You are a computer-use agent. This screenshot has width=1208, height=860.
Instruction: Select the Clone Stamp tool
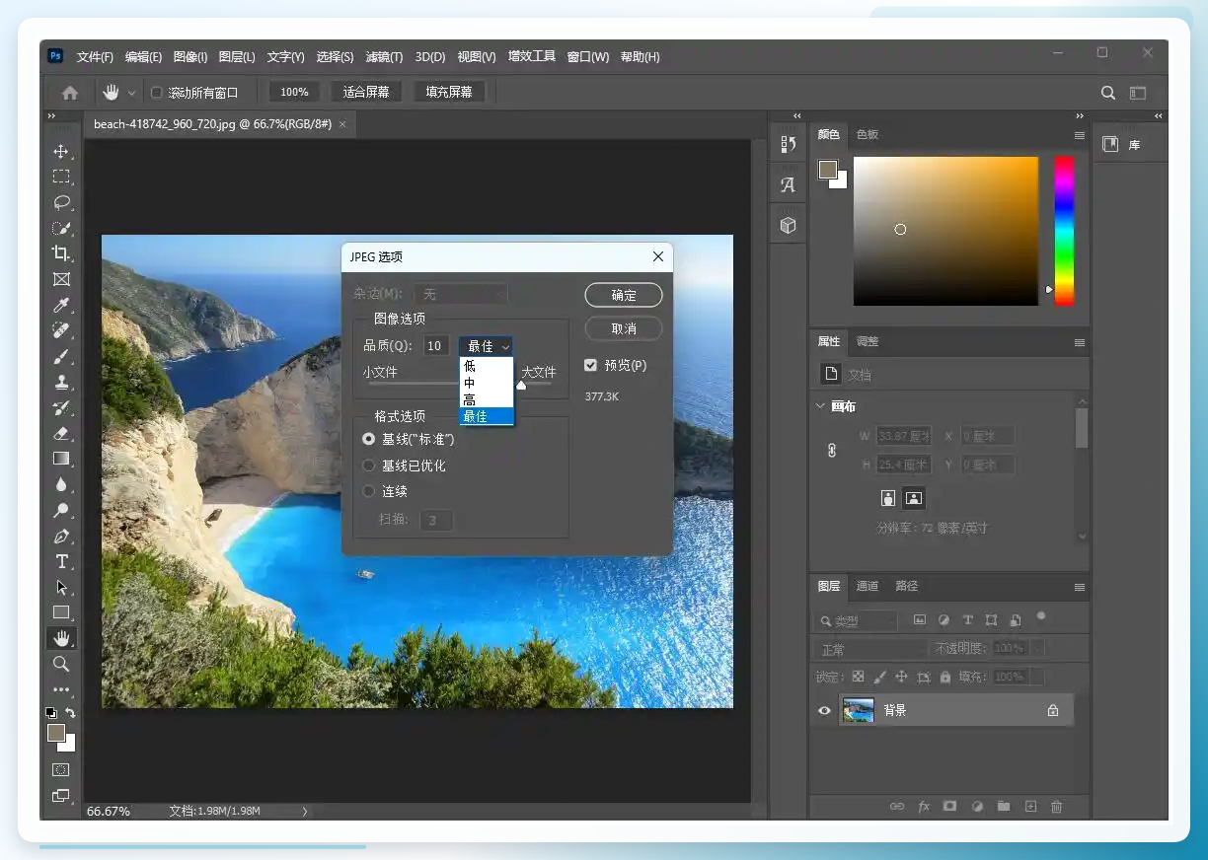(61, 382)
